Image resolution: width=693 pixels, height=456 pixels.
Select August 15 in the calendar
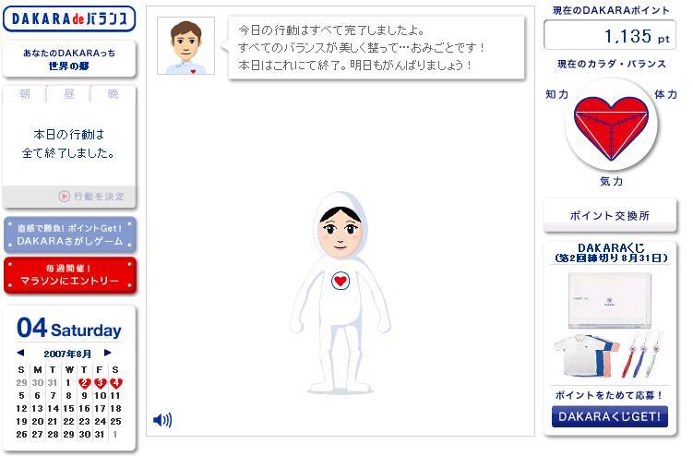coord(68,409)
